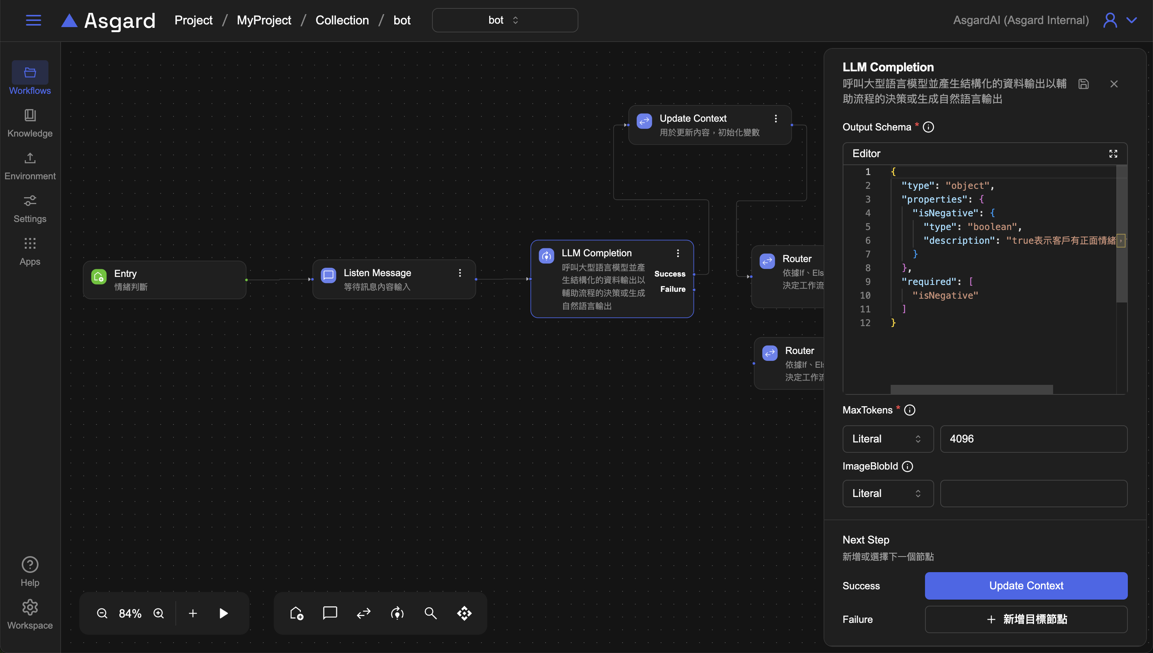
Task: Save the LLM Completion panel settings
Action: 1083,84
